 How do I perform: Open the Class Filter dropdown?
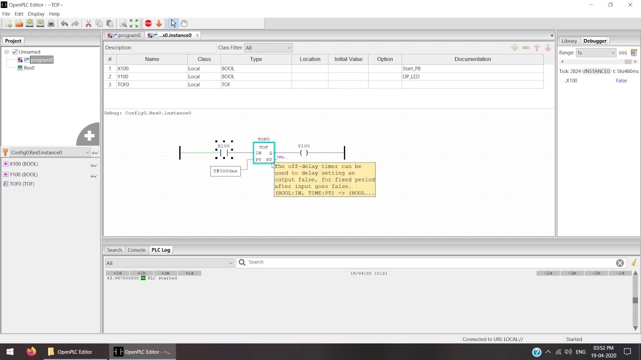[268, 47]
